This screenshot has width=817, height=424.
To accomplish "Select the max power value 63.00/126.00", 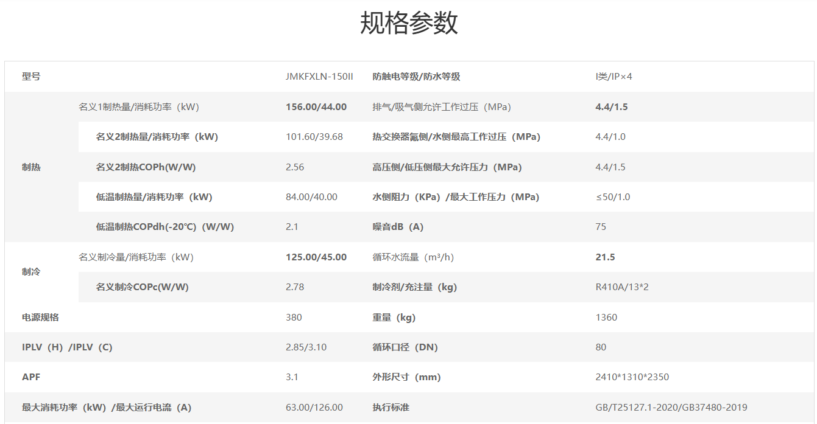I will [x=314, y=408].
